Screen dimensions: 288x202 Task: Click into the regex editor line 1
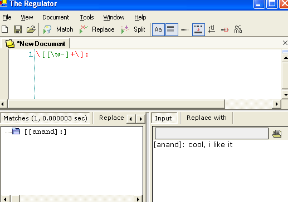62,54
